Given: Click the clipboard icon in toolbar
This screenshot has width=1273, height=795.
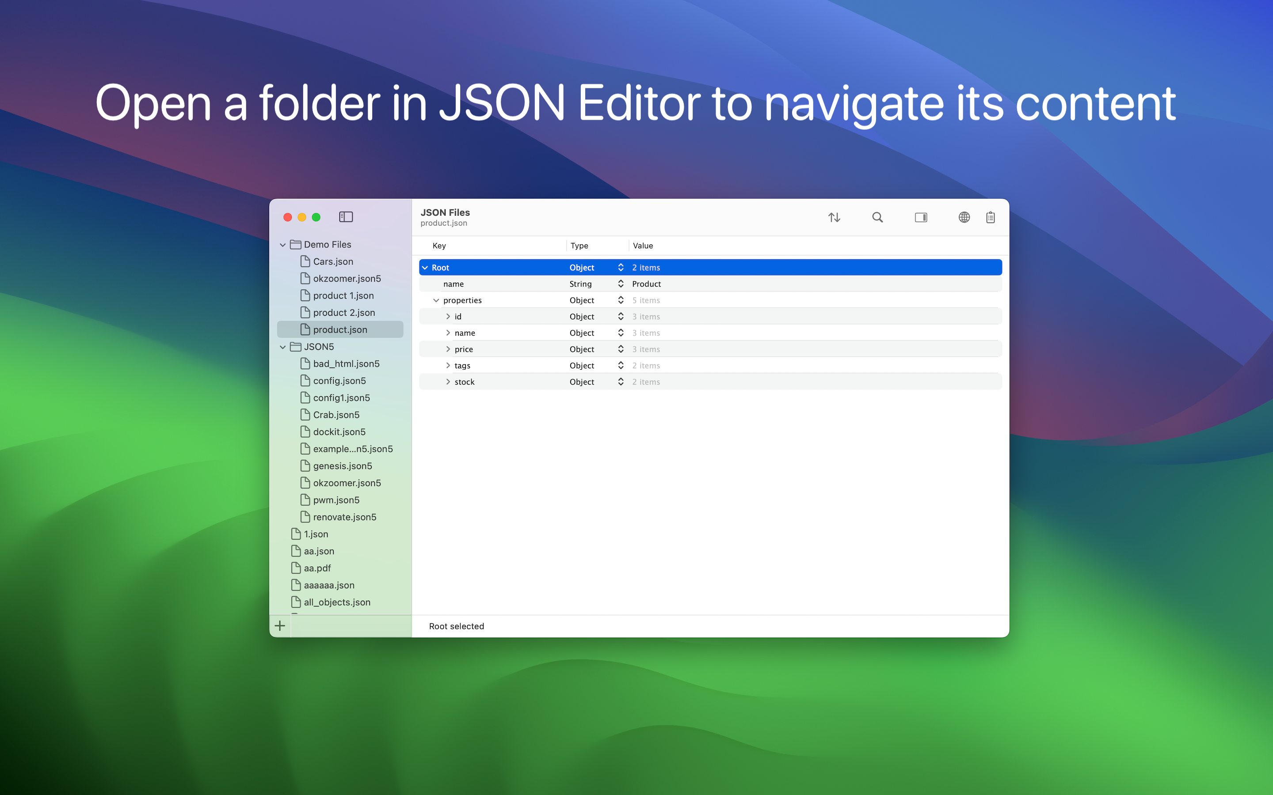Looking at the screenshot, I should [x=990, y=217].
